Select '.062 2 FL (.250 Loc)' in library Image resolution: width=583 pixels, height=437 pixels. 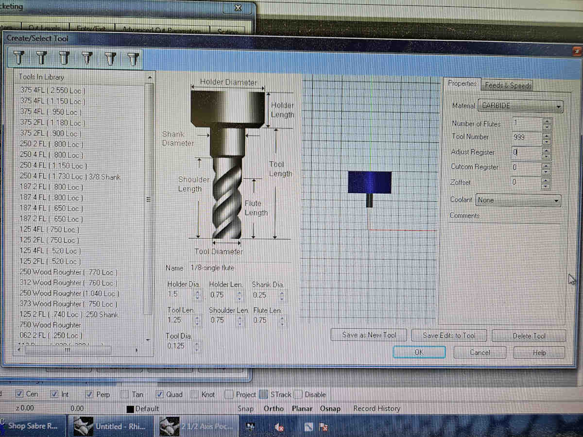coord(51,336)
